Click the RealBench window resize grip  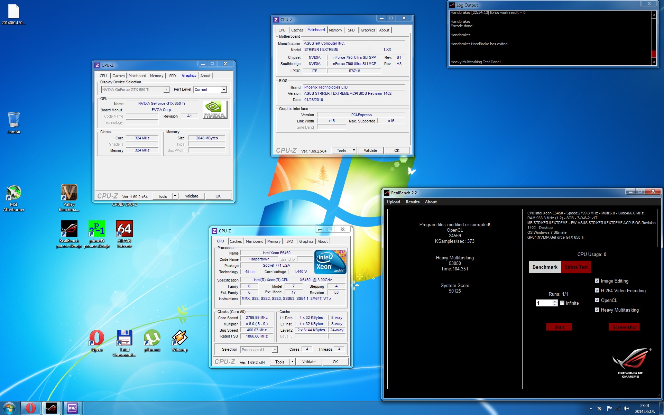(658, 396)
